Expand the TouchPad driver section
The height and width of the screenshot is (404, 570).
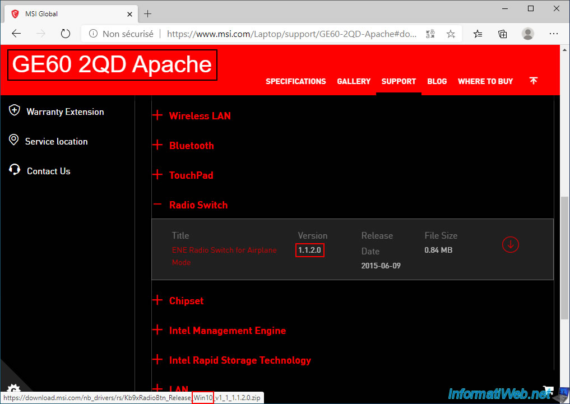point(183,175)
